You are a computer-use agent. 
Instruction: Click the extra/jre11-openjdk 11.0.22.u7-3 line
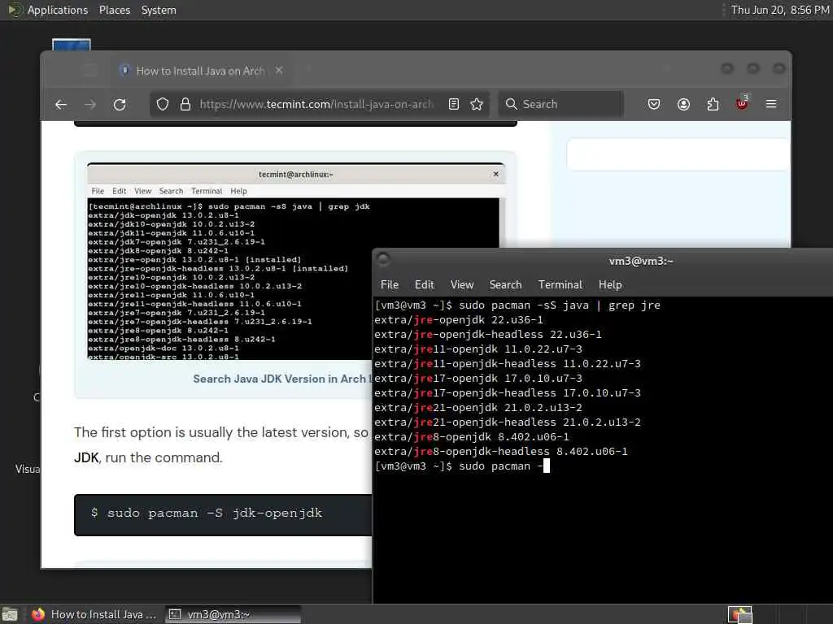(478, 349)
